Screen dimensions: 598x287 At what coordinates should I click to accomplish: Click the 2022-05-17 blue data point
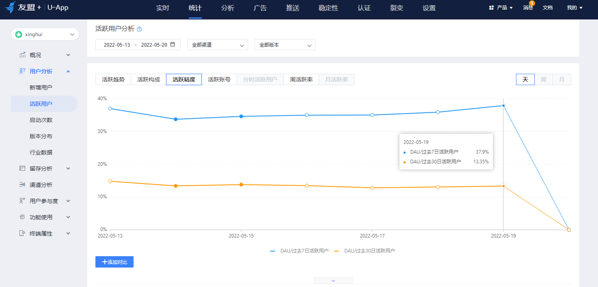pyautogui.click(x=372, y=115)
